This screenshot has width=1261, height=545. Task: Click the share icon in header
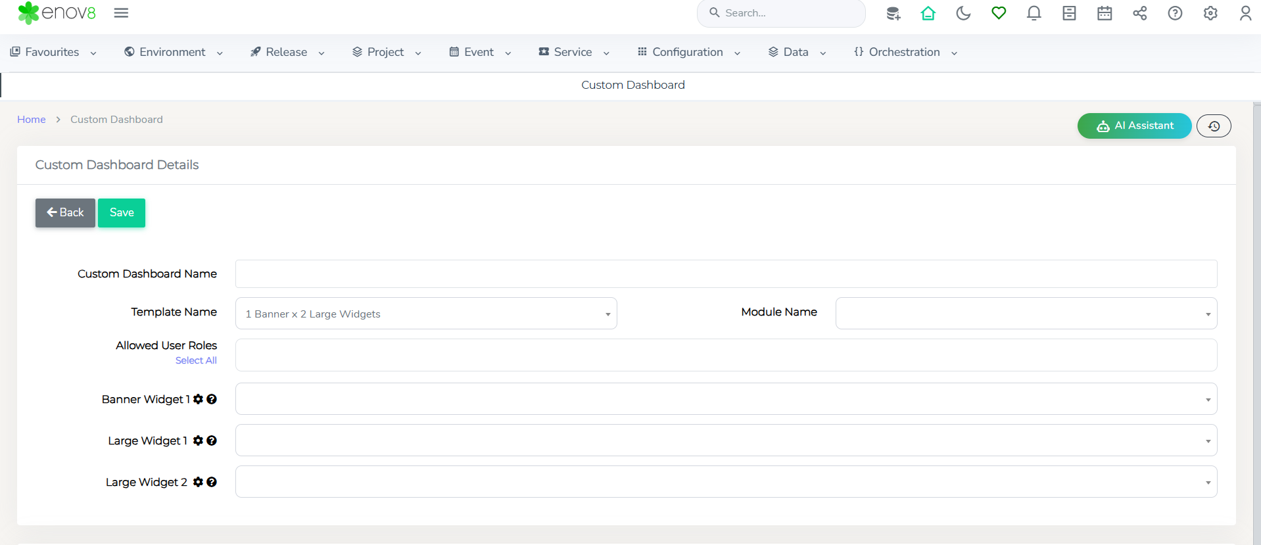click(1139, 13)
